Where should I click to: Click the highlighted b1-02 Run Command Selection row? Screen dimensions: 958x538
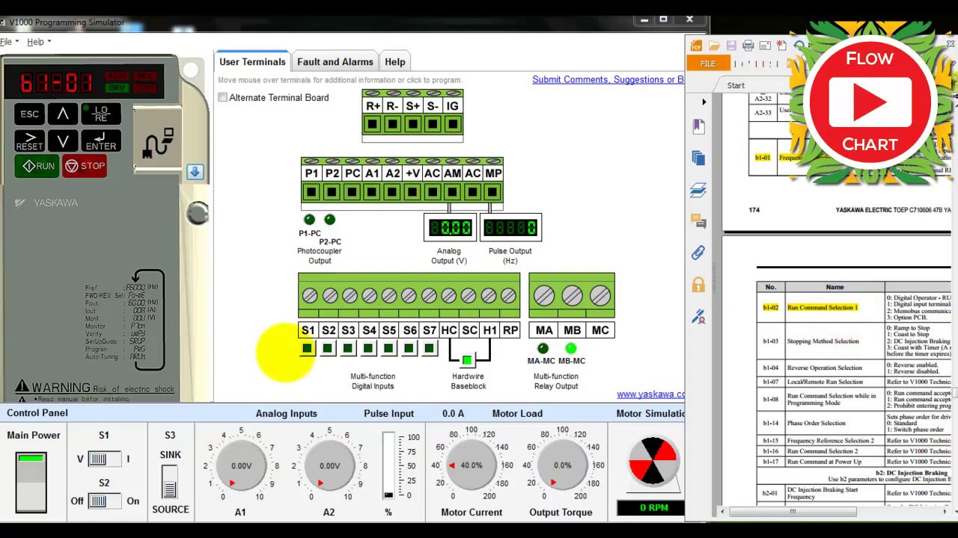(x=853, y=307)
